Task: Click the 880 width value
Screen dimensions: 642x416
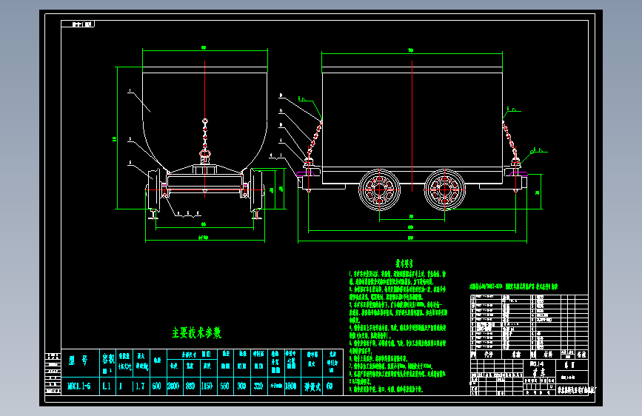Action: (x=190, y=386)
